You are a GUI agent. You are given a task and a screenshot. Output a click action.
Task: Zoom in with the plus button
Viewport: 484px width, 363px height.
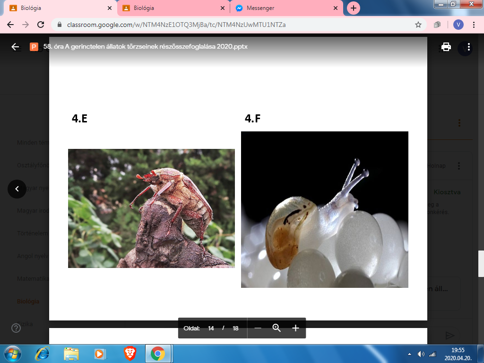[295, 328]
